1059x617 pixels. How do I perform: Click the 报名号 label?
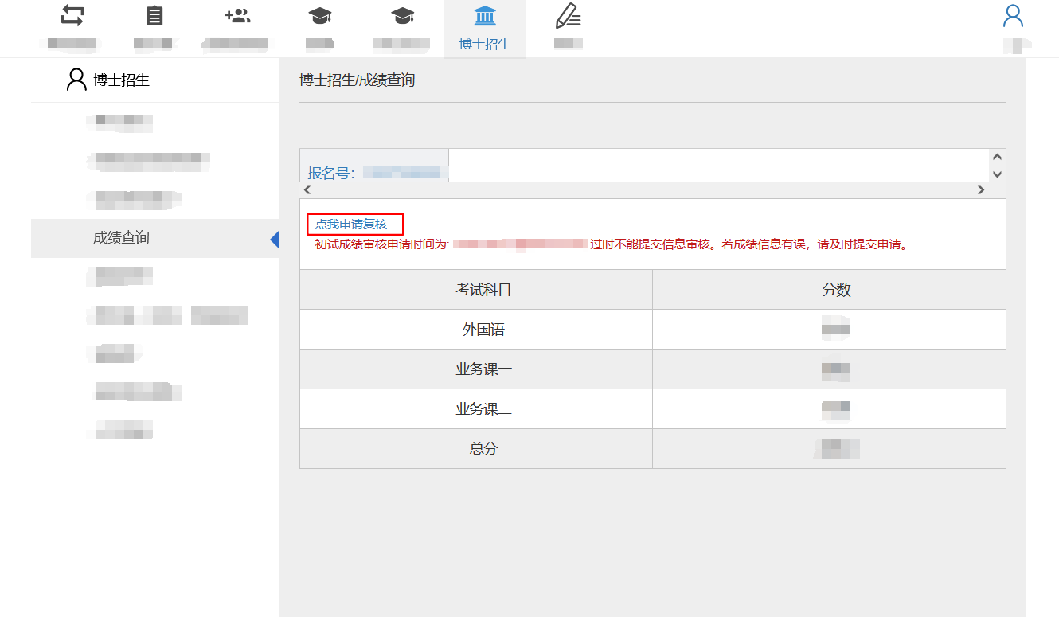(331, 173)
